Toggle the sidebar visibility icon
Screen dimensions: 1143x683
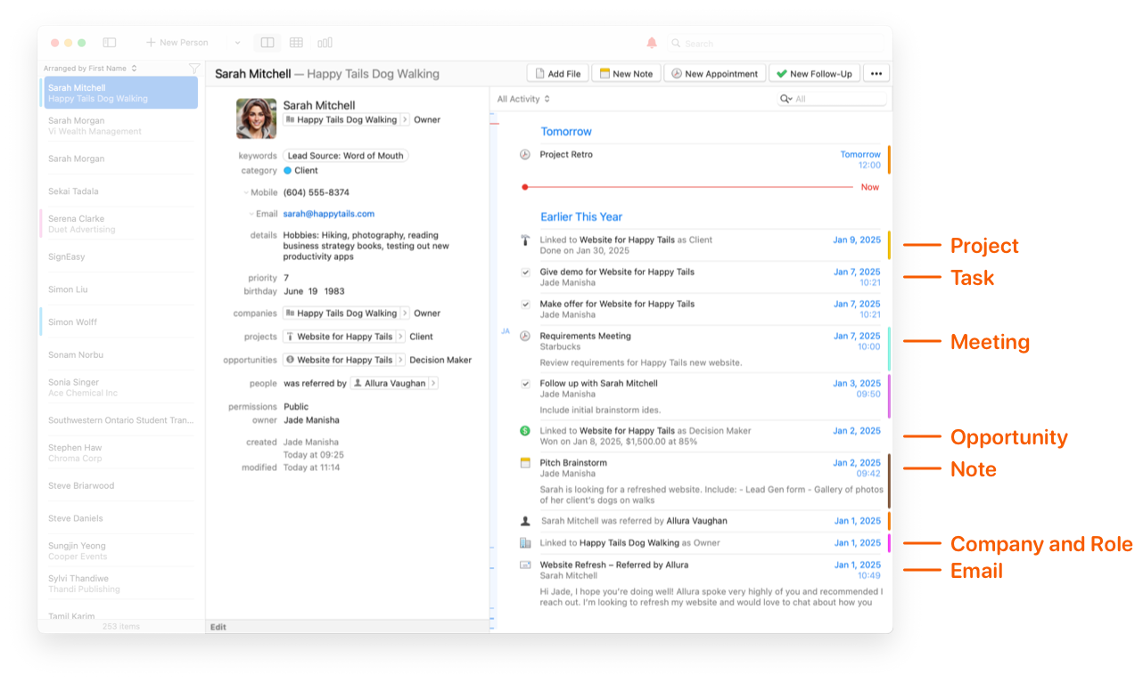[x=110, y=42]
